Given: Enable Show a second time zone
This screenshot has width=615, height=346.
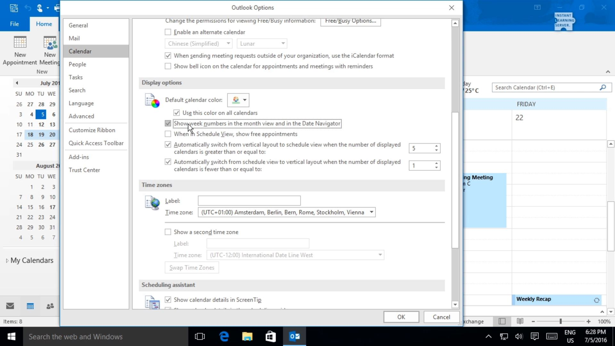Looking at the screenshot, I should coord(168,232).
